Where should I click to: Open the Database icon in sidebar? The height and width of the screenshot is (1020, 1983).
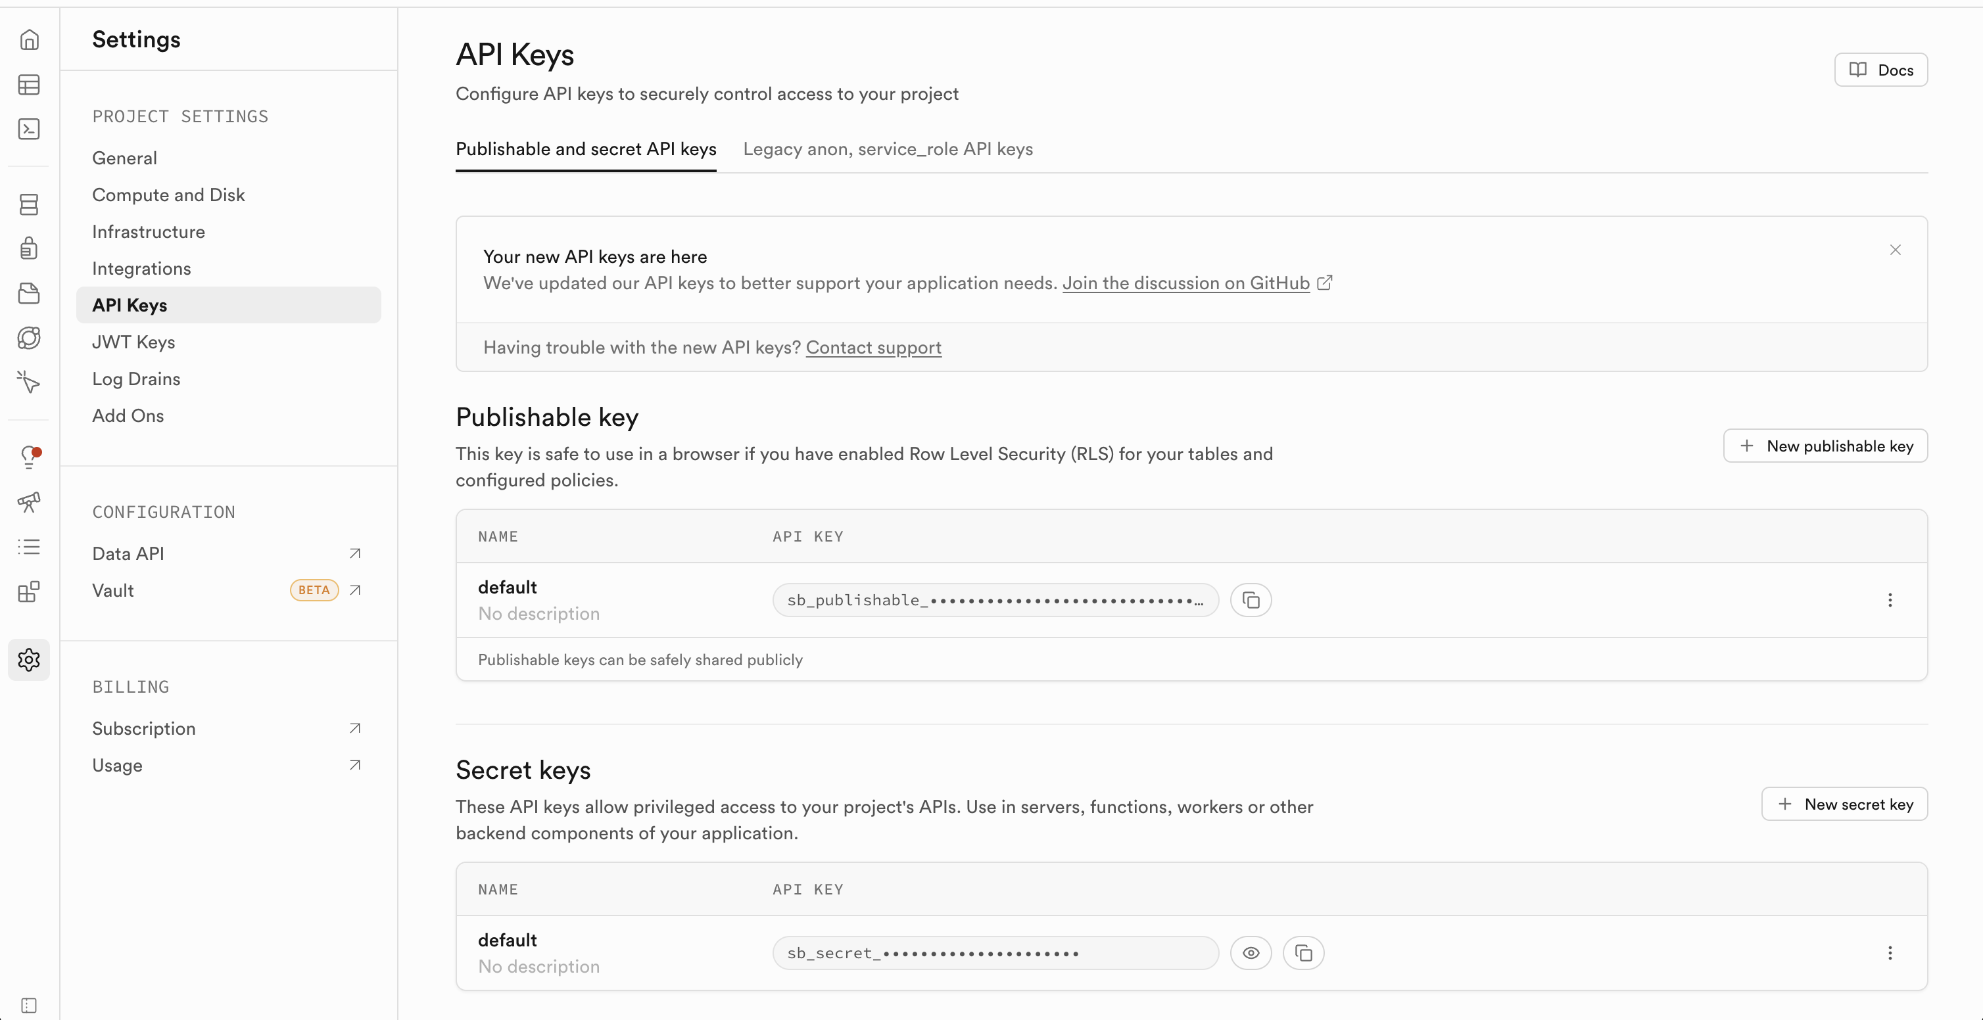click(x=28, y=204)
